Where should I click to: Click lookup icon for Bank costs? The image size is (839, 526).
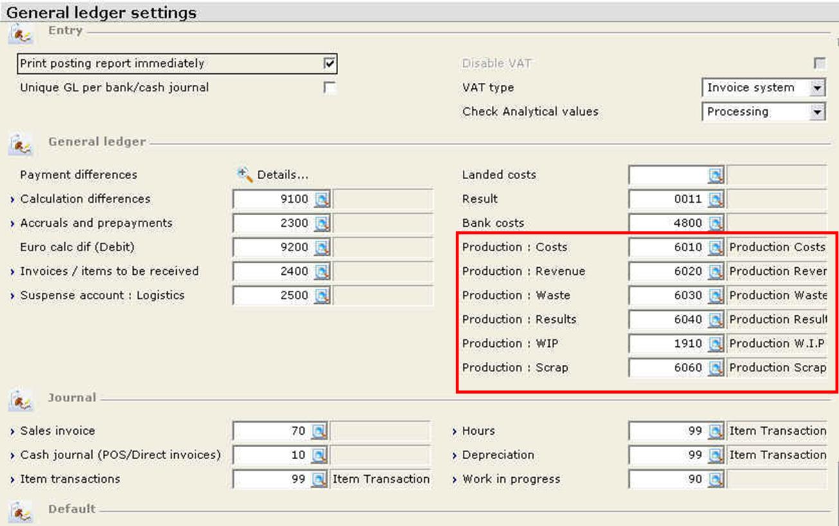(x=716, y=224)
